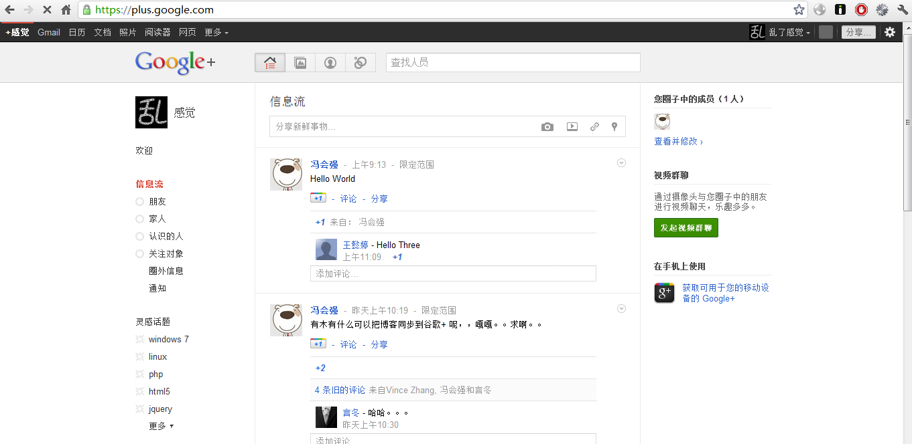This screenshot has width=912, height=444.
Task: Bookmark this page with the star icon
Action: point(799,10)
